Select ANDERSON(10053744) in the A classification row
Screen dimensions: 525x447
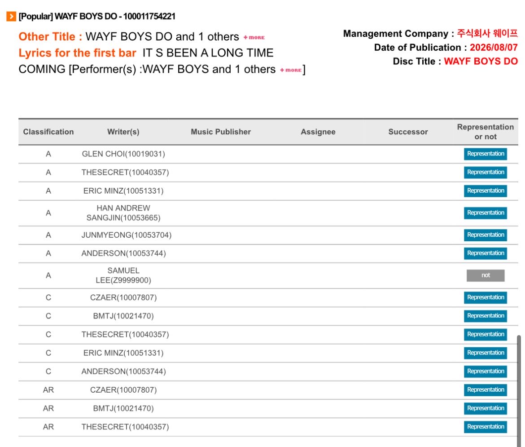click(x=123, y=253)
